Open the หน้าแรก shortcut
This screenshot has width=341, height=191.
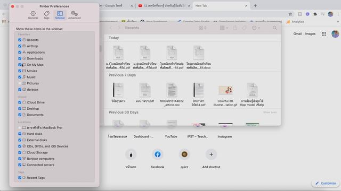[x=131, y=159]
